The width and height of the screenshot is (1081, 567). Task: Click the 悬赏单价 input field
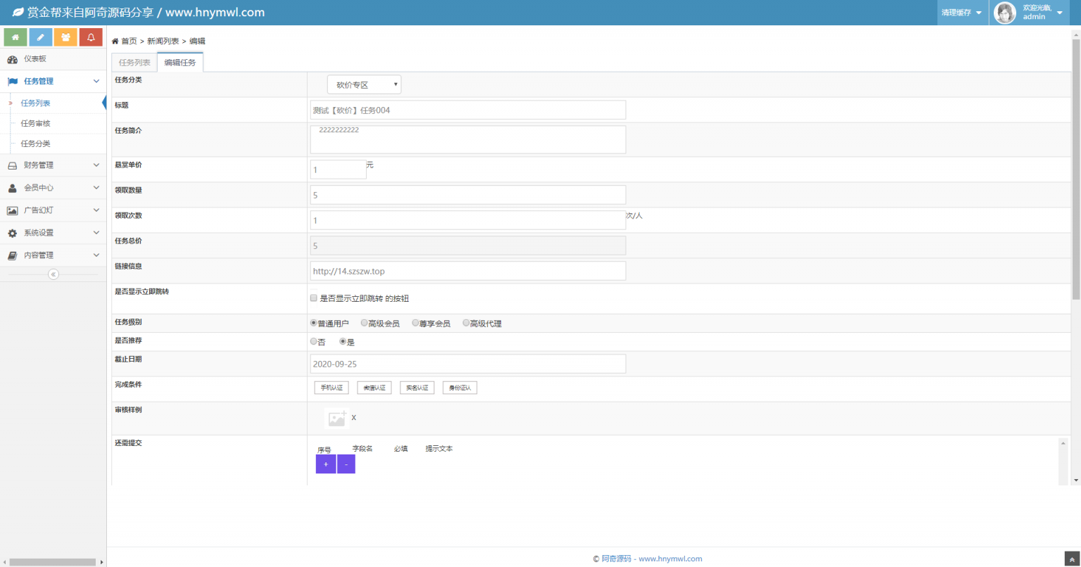(x=339, y=170)
